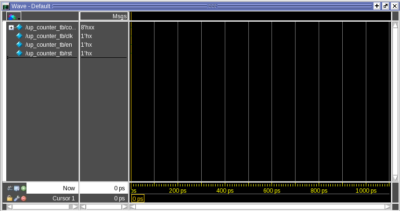The width and height of the screenshot is (400, 211).
Task: Click the 600 ps timeline label
Action: 272,191
